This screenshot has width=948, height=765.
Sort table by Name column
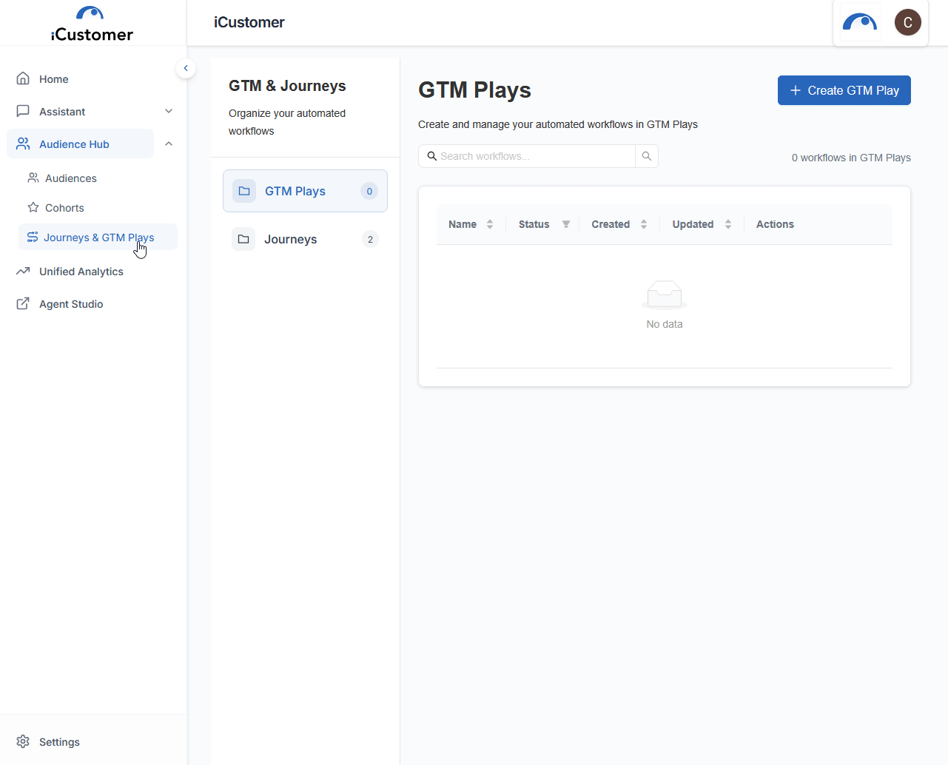[490, 224]
